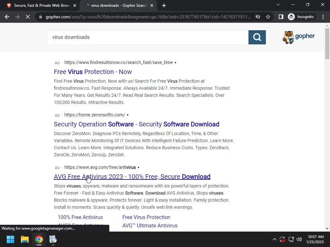Image resolution: width=330 pixels, height=247 pixels.
Task: Click the browser forward arrow
Action: (17, 17)
